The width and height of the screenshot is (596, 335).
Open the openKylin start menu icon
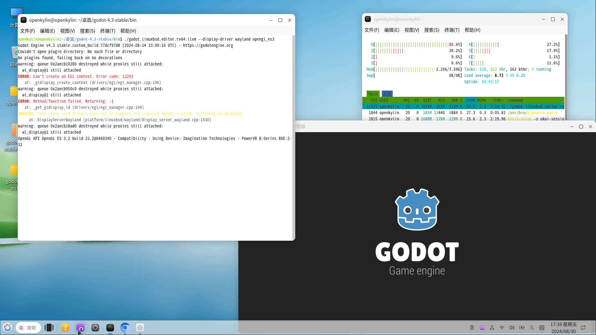[x=7, y=328]
